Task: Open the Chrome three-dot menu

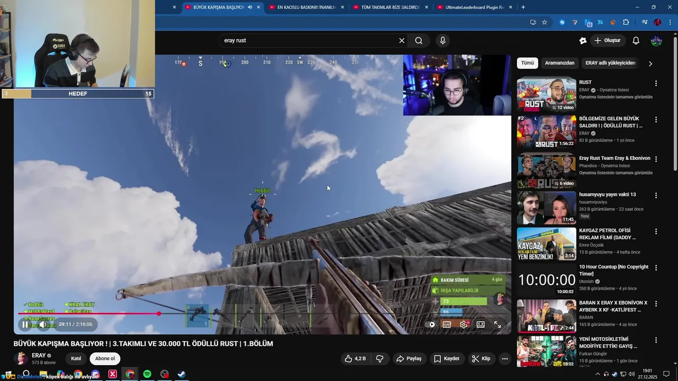Action: (x=670, y=22)
